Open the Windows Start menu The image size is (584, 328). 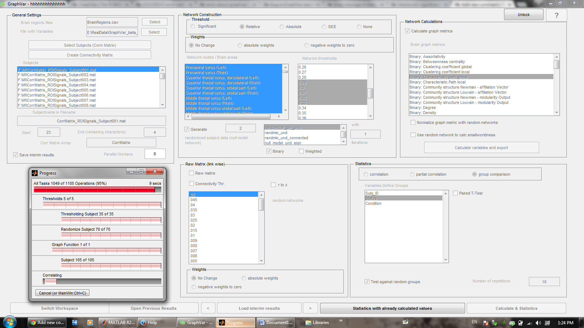click(x=9, y=323)
